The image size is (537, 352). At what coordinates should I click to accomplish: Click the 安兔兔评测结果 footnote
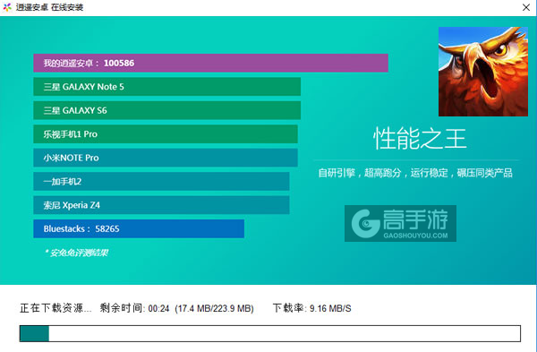(76, 253)
